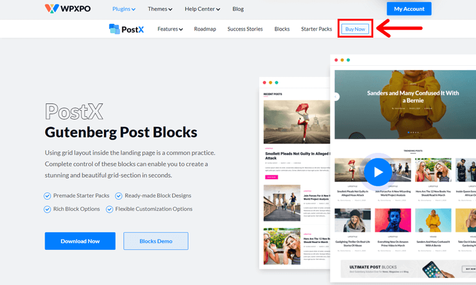
Task: Click the PostX blue squares logo
Action: (114, 29)
